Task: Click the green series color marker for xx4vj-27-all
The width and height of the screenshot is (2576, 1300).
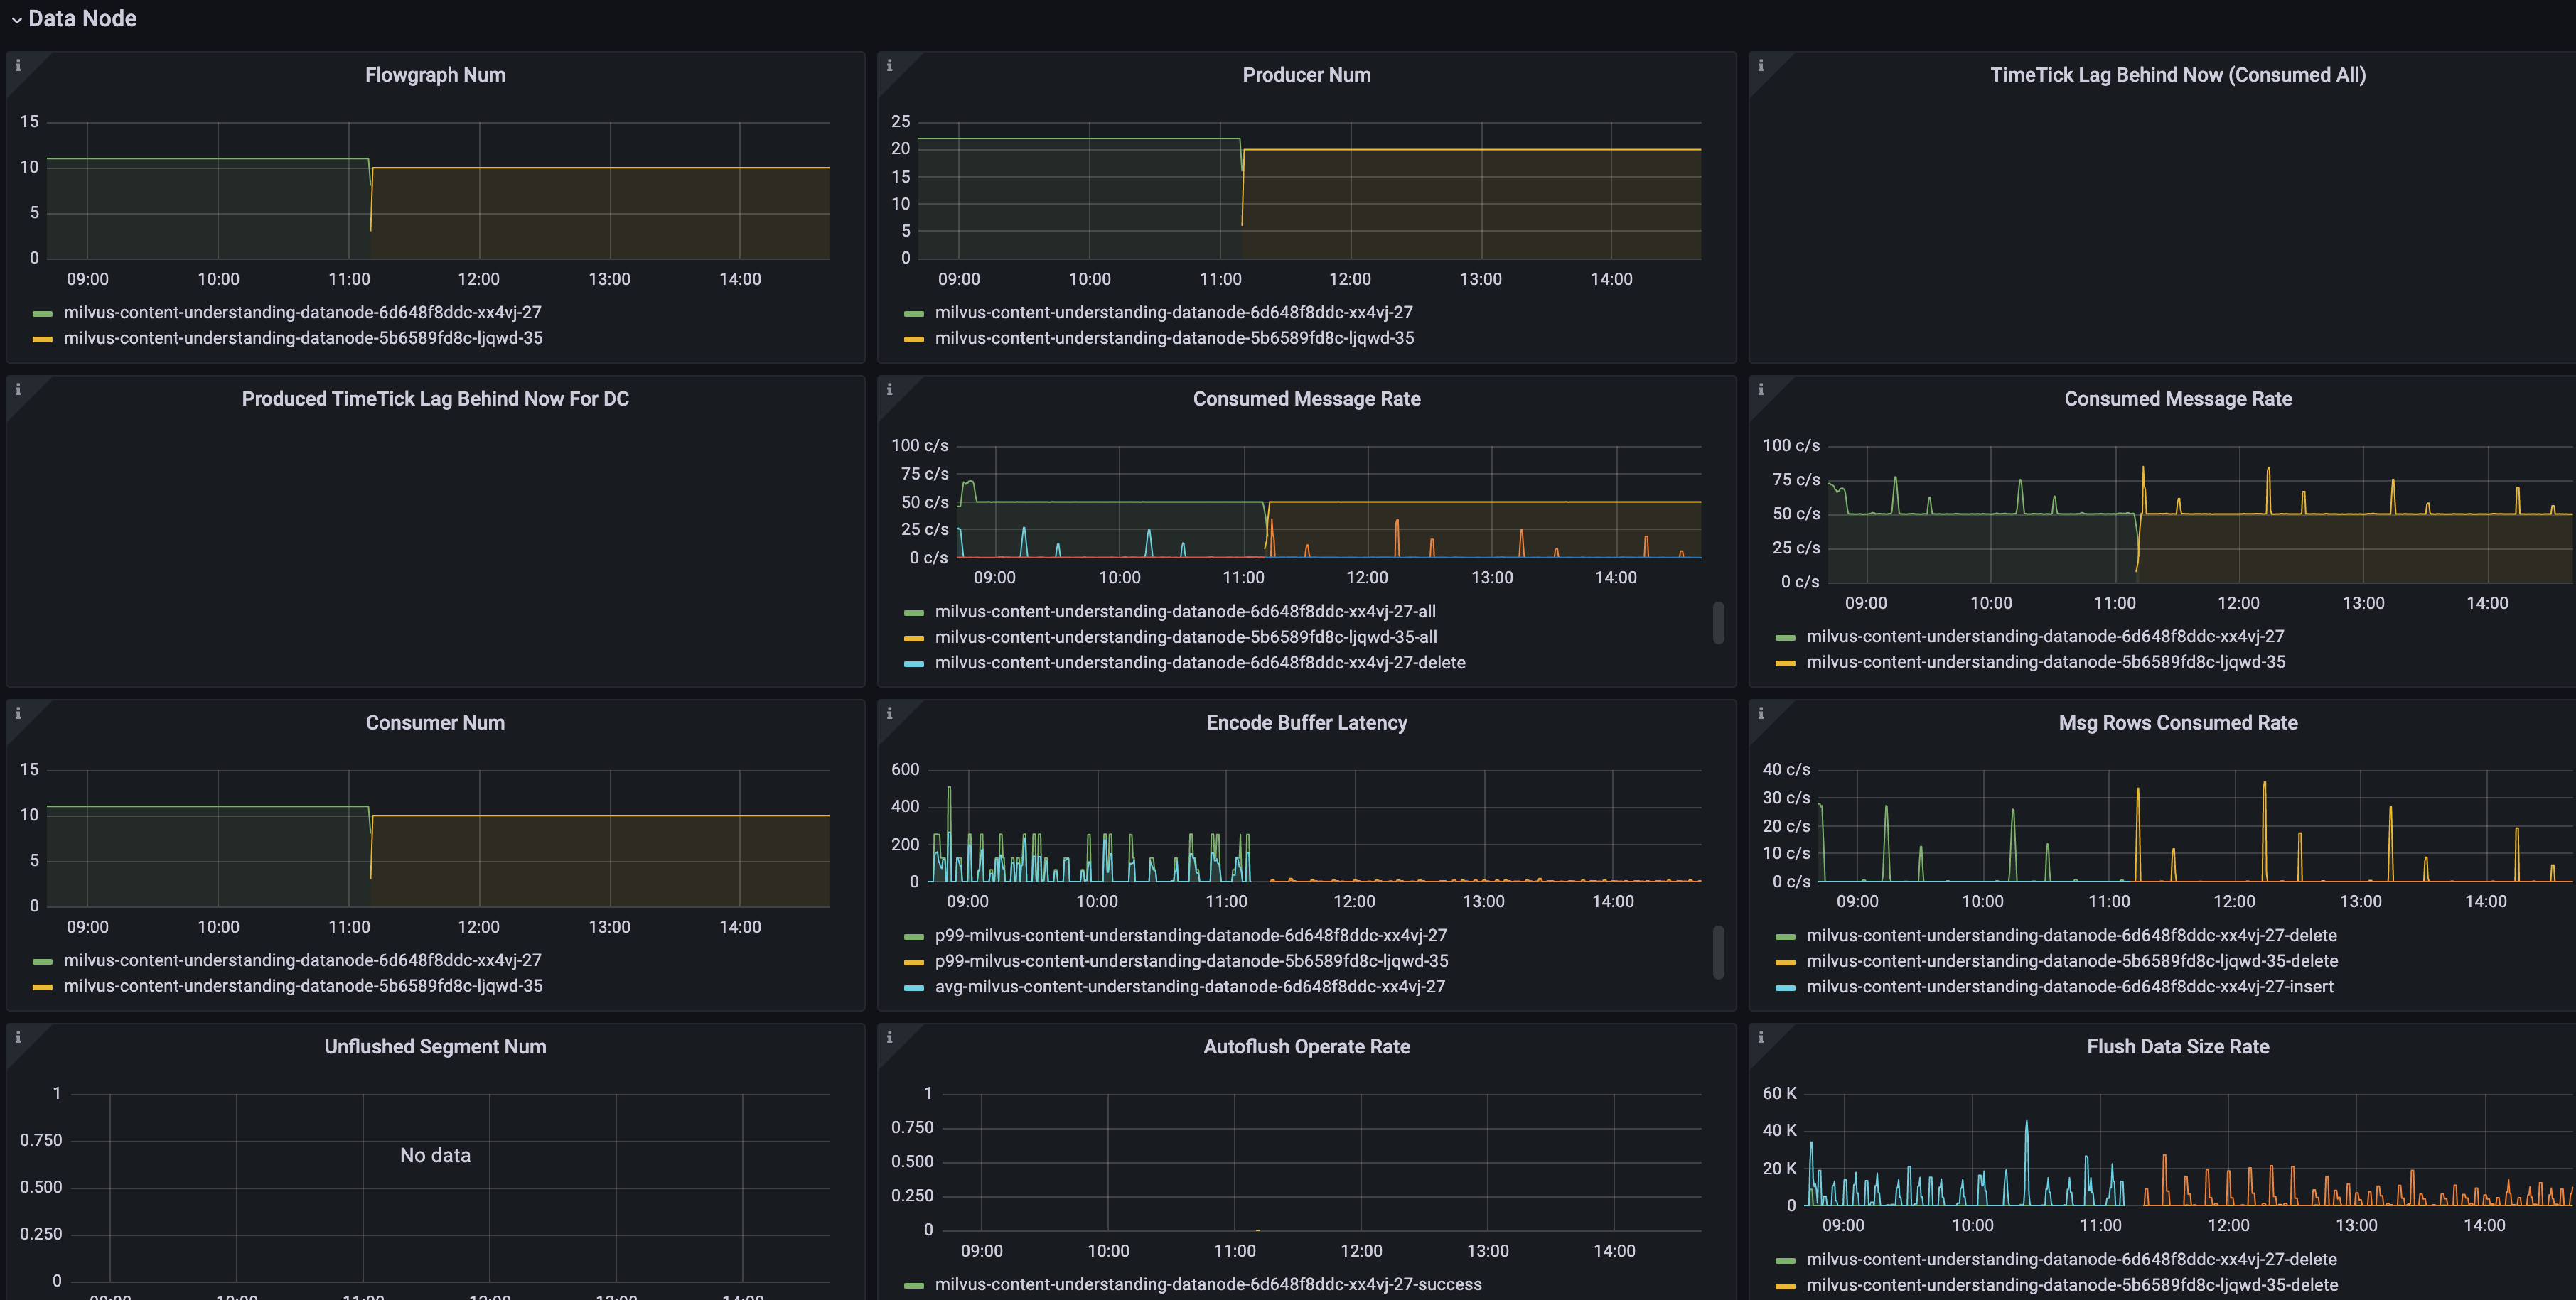Action: pyautogui.click(x=913, y=610)
